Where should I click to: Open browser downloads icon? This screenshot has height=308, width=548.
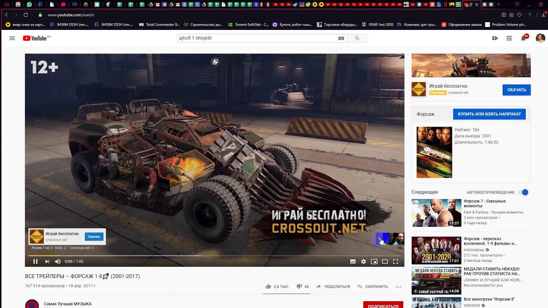(543, 15)
